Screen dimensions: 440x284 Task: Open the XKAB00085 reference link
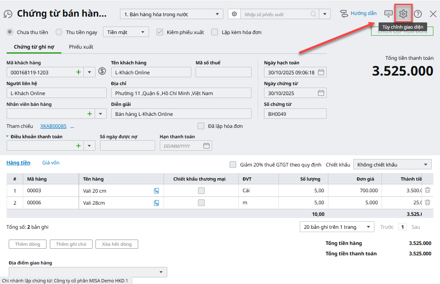53,126
